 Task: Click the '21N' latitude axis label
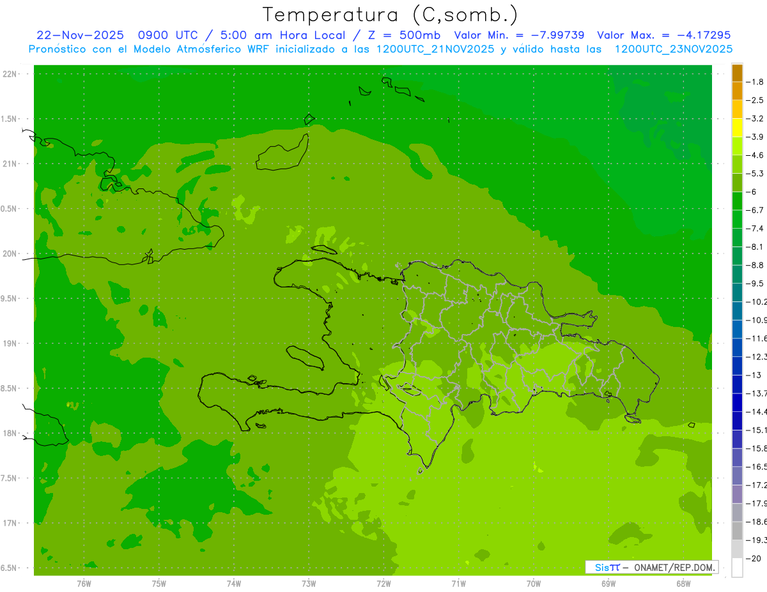click(x=9, y=163)
